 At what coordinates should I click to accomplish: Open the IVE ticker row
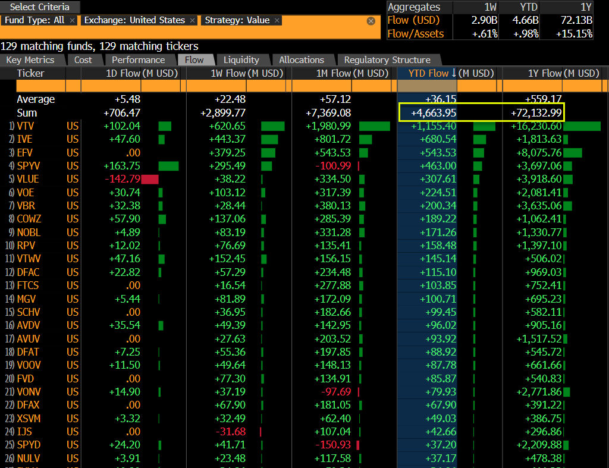point(24,139)
